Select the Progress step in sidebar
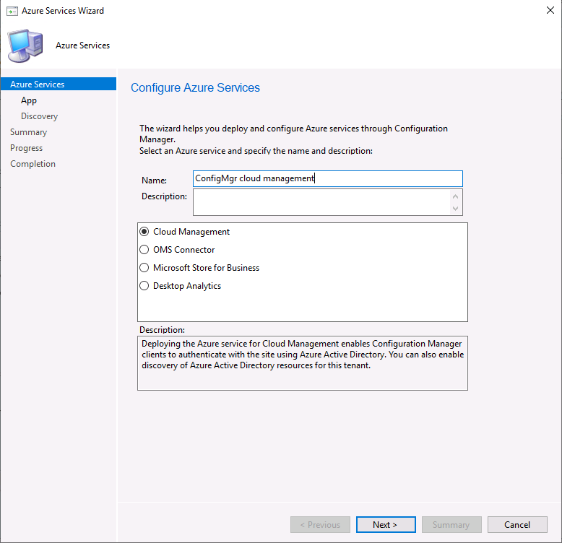562x543 pixels. click(x=26, y=148)
